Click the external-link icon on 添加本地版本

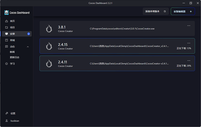click(165, 11)
